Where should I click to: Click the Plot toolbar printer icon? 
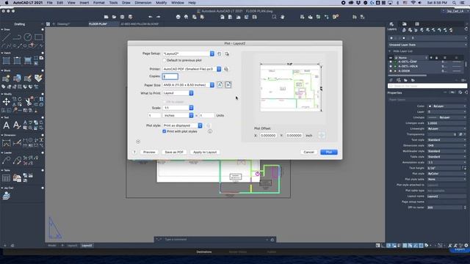(178, 17)
